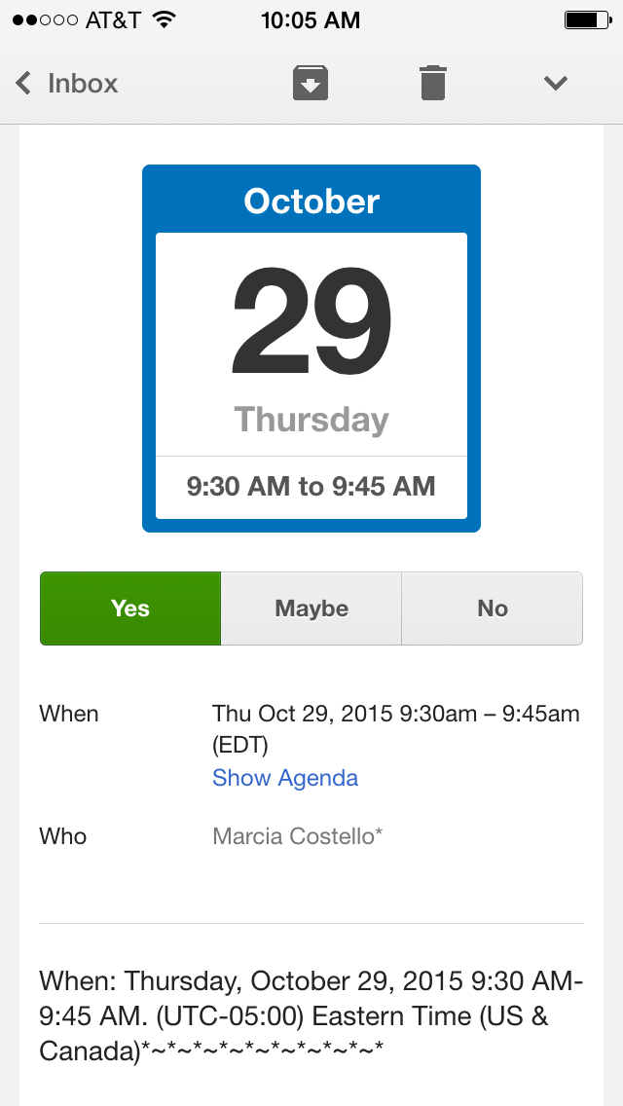Tap the back arrow chevron
This screenshot has width=623, height=1106.
pos(24,83)
